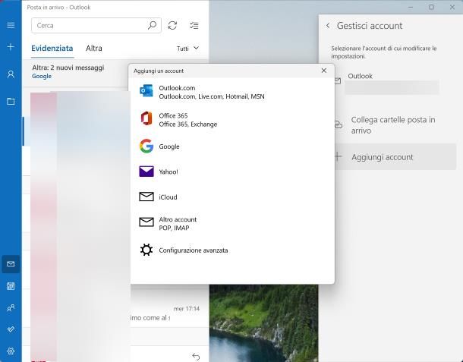Viewport: 463px width, 362px height.
Task: Open the folders icon in sidebar
Action: (x=11, y=101)
